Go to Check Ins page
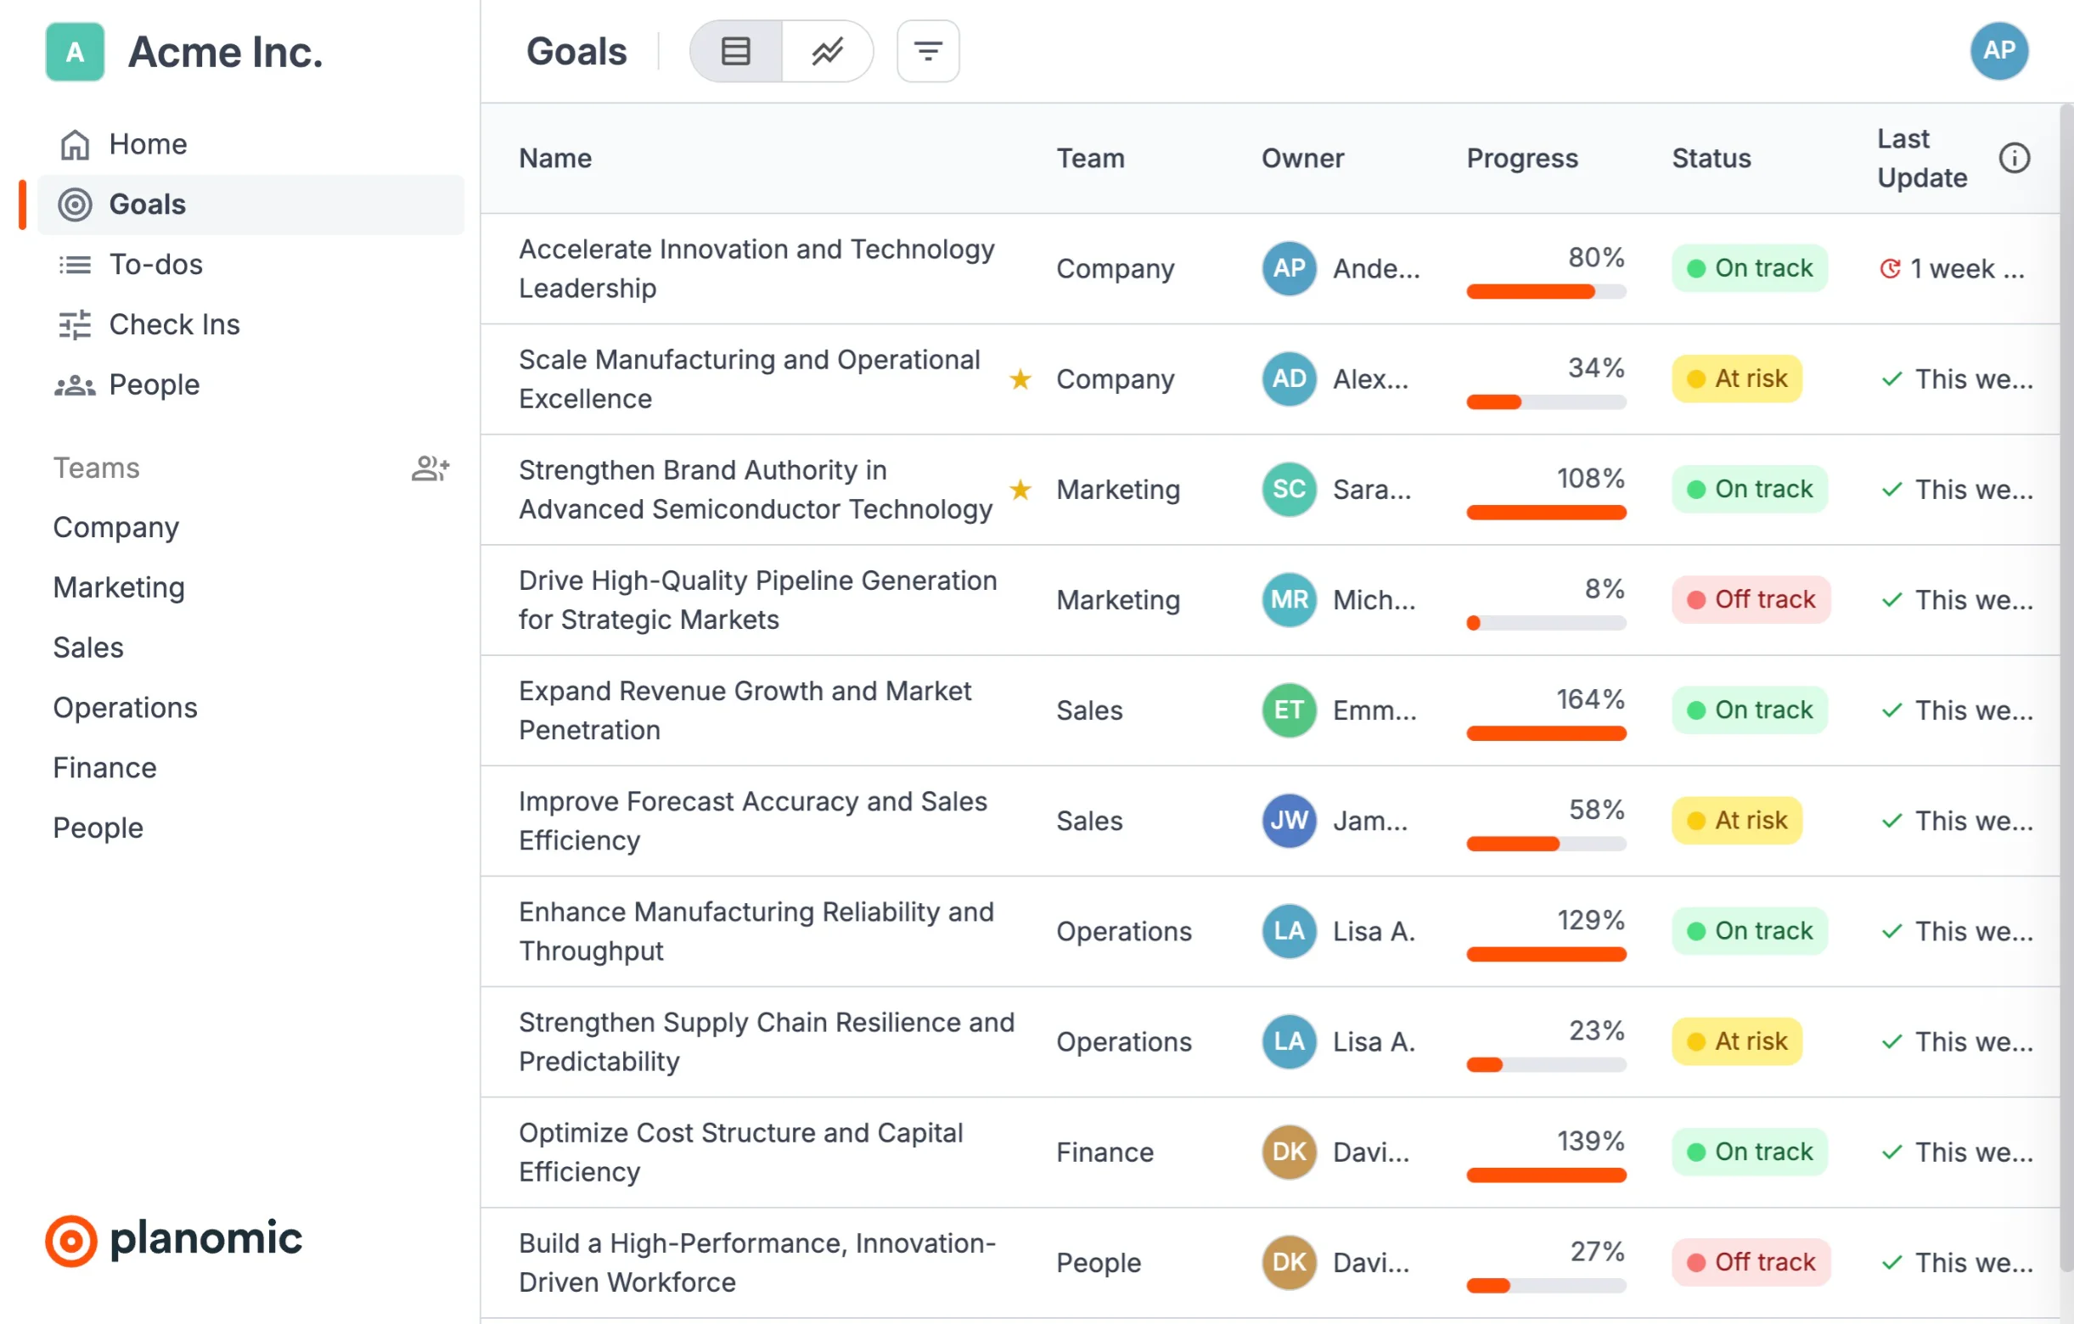This screenshot has height=1324, width=2074. point(174,324)
